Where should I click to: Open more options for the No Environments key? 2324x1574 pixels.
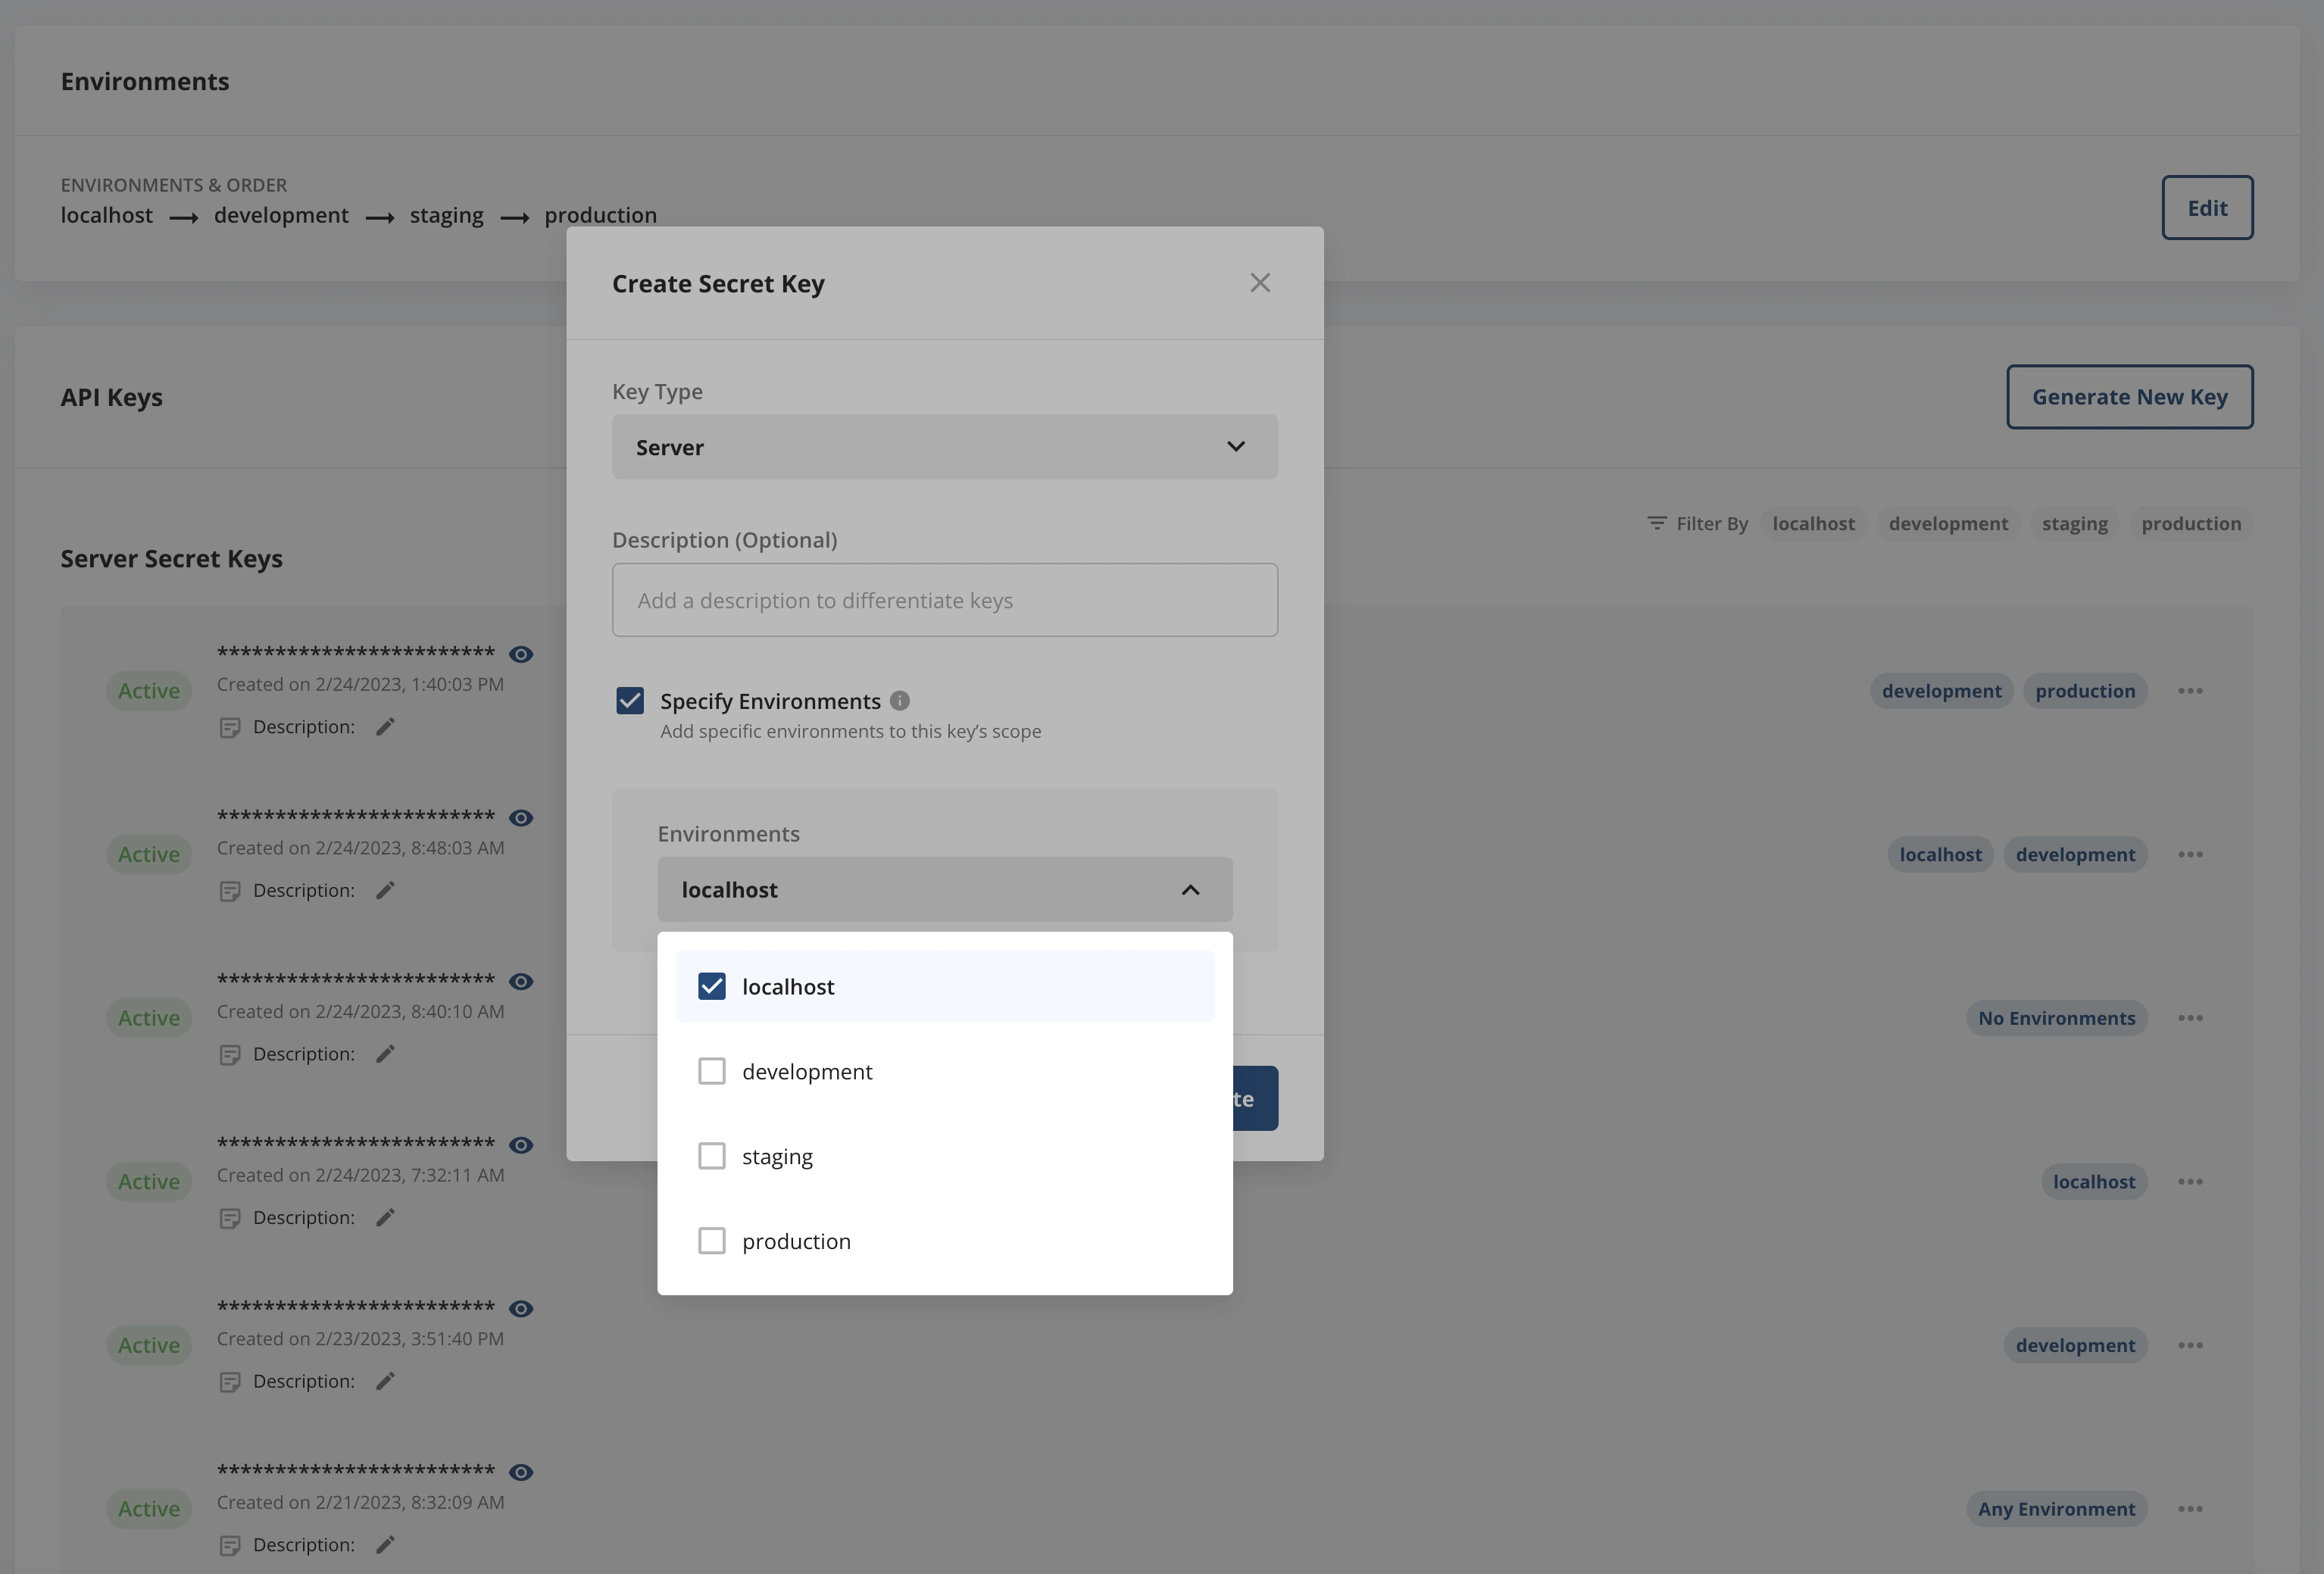2190,1018
